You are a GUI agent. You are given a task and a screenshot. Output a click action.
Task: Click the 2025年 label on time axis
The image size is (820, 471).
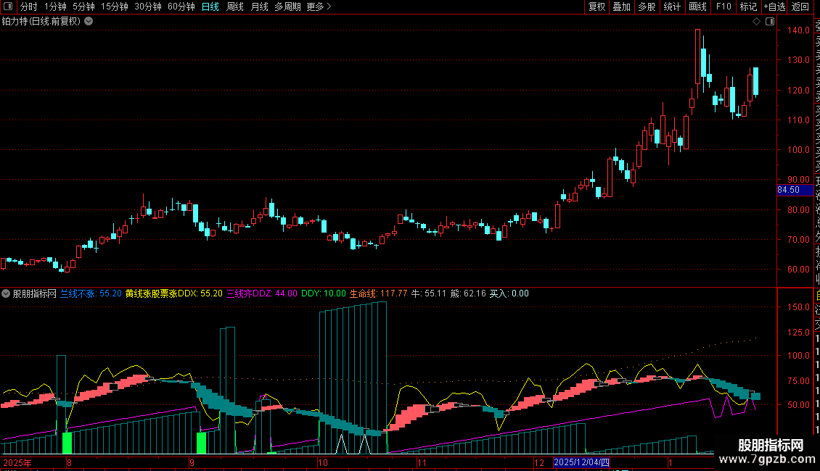click(x=17, y=462)
